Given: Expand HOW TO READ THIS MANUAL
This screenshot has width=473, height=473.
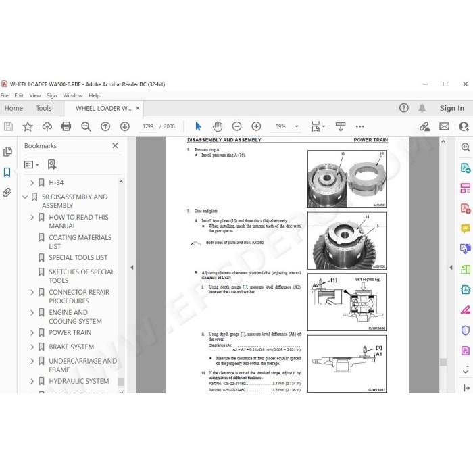Looking at the screenshot, I should click(32, 217).
